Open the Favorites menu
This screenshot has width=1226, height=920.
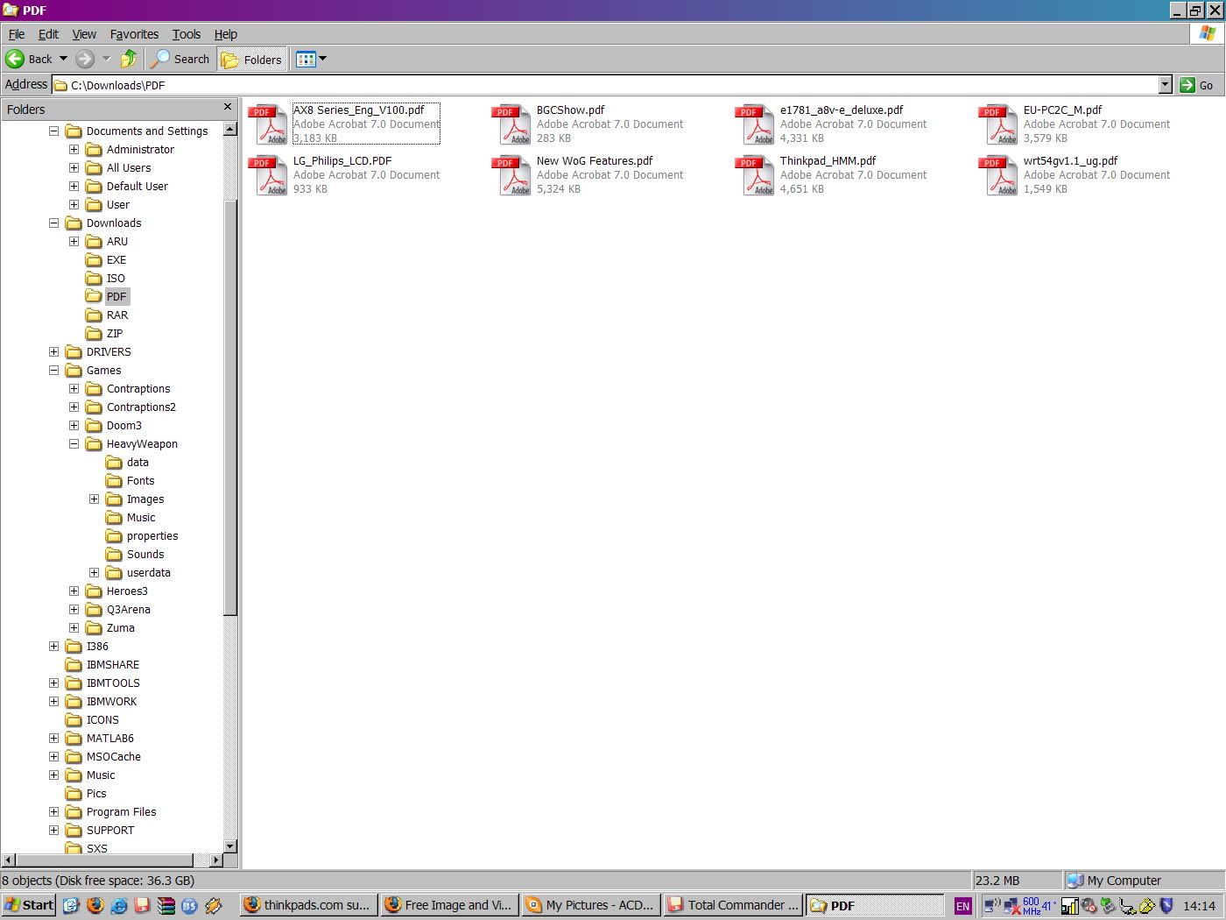click(x=134, y=34)
